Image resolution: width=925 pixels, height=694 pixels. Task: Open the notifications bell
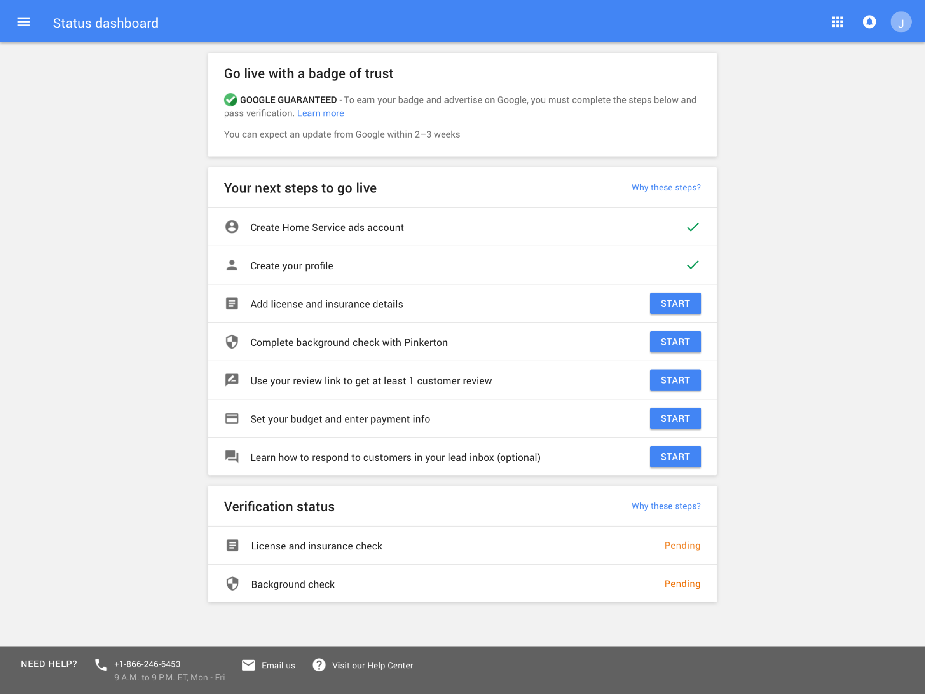pyautogui.click(x=869, y=22)
